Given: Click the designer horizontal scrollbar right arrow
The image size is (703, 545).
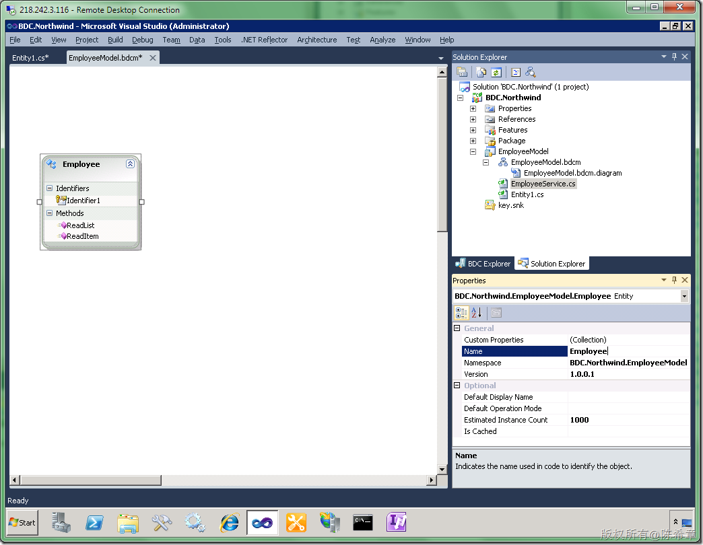Looking at the screenshot, I should click(432, 480).
